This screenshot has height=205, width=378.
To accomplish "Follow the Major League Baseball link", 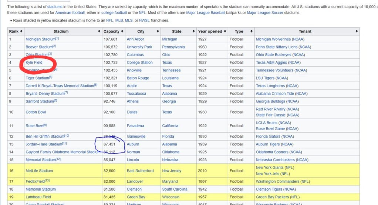I will click(206, 13).
